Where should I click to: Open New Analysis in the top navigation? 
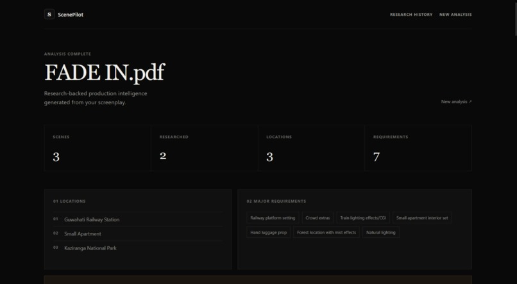(455, 15)
